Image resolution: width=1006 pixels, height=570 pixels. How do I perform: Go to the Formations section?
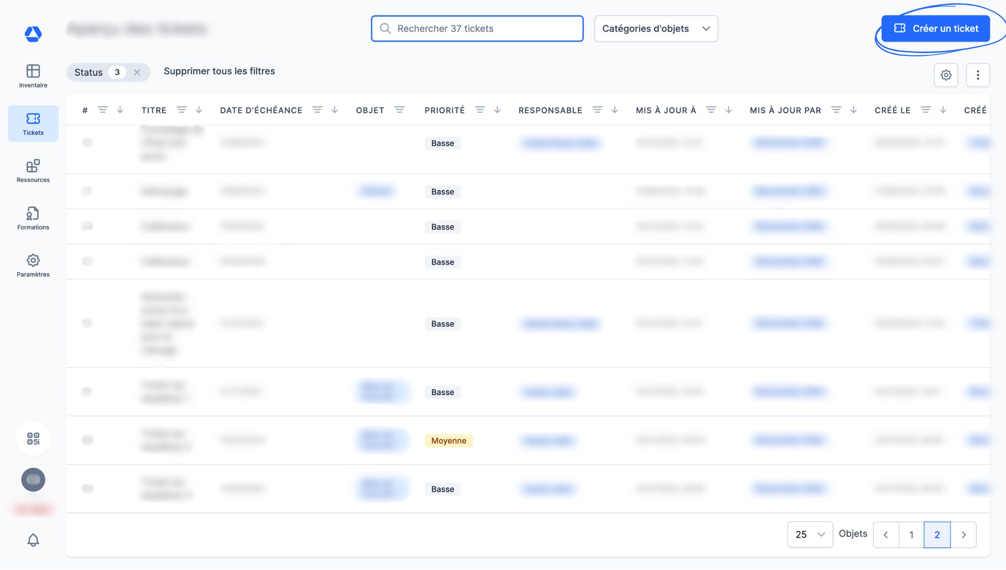pos(33,218)
